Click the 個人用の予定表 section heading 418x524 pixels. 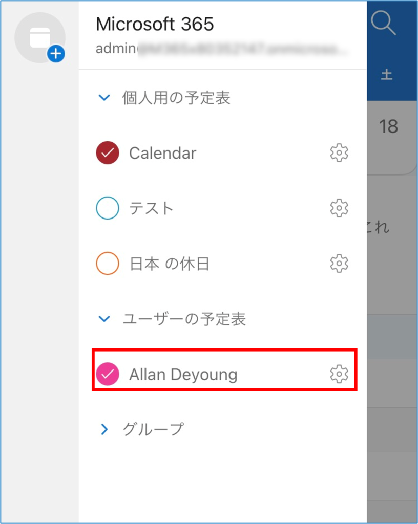tap(176, 98)
